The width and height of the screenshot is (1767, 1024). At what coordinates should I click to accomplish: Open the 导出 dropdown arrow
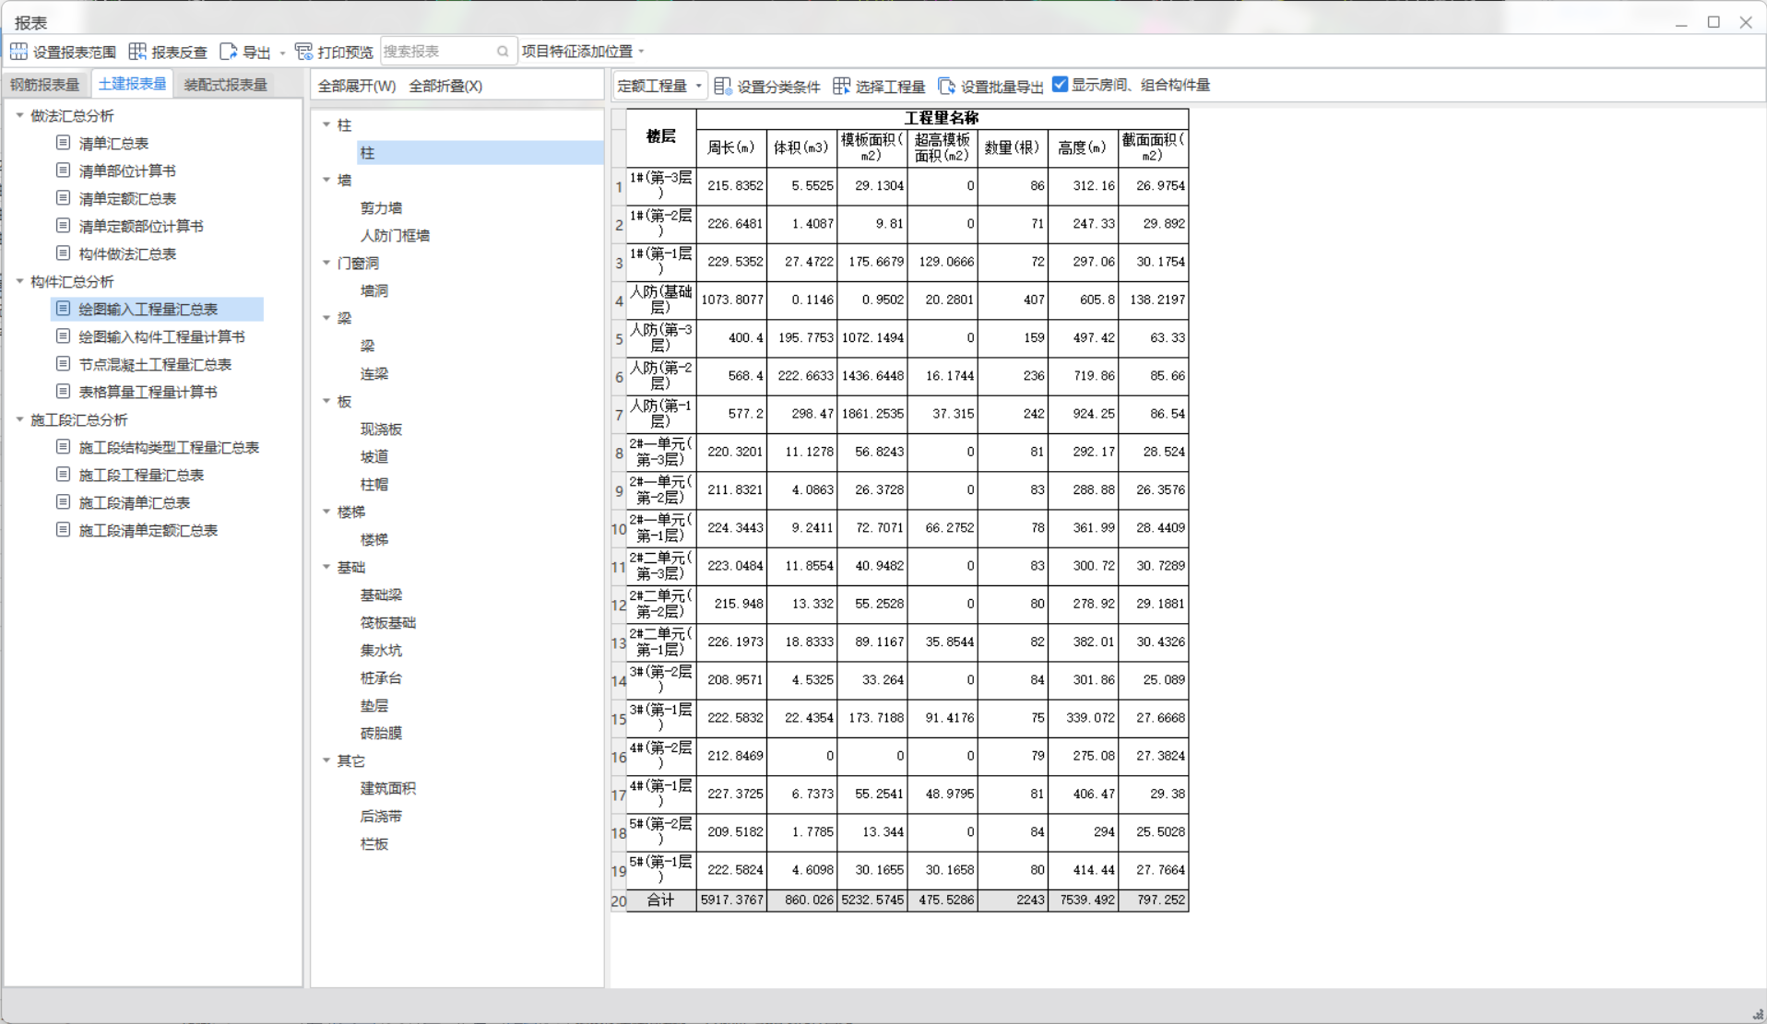click(x=282, y=53)
